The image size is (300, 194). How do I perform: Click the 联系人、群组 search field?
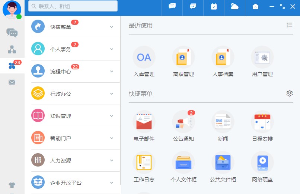click(x=73, y=6)
